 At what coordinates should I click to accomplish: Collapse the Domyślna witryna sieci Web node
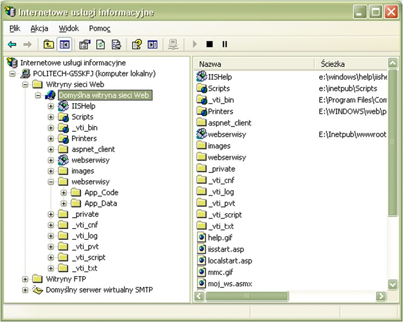[x=38, y=95]
